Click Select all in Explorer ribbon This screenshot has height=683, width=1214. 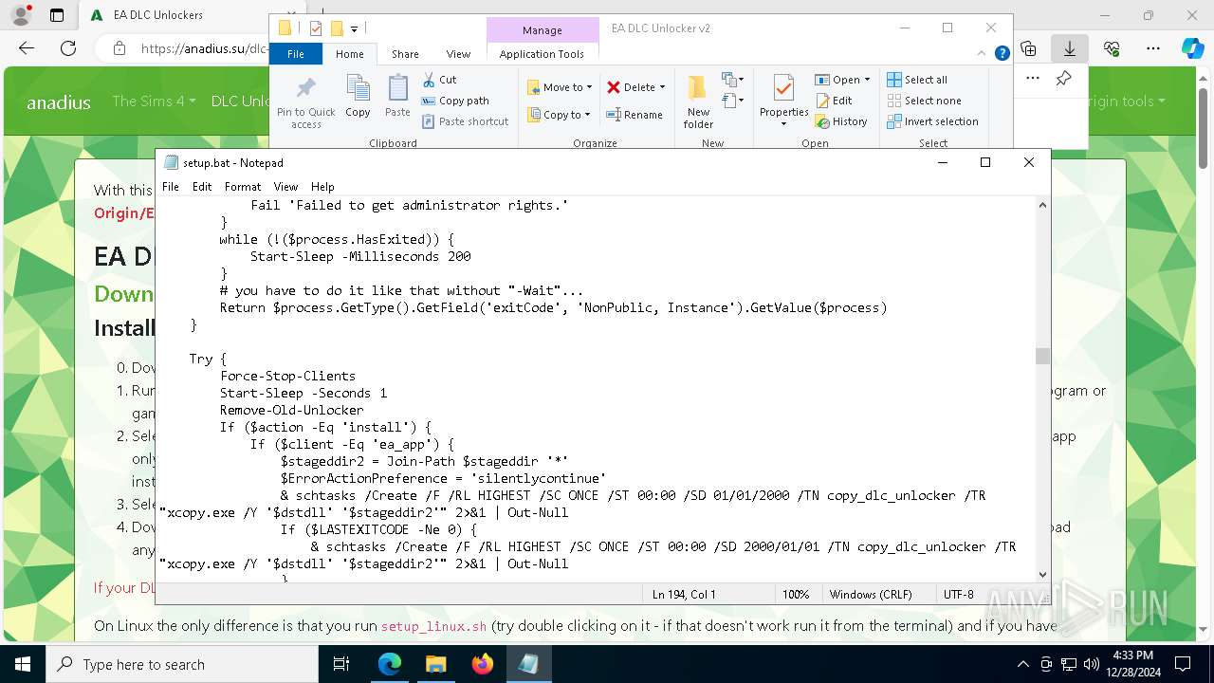coord(917,80)
